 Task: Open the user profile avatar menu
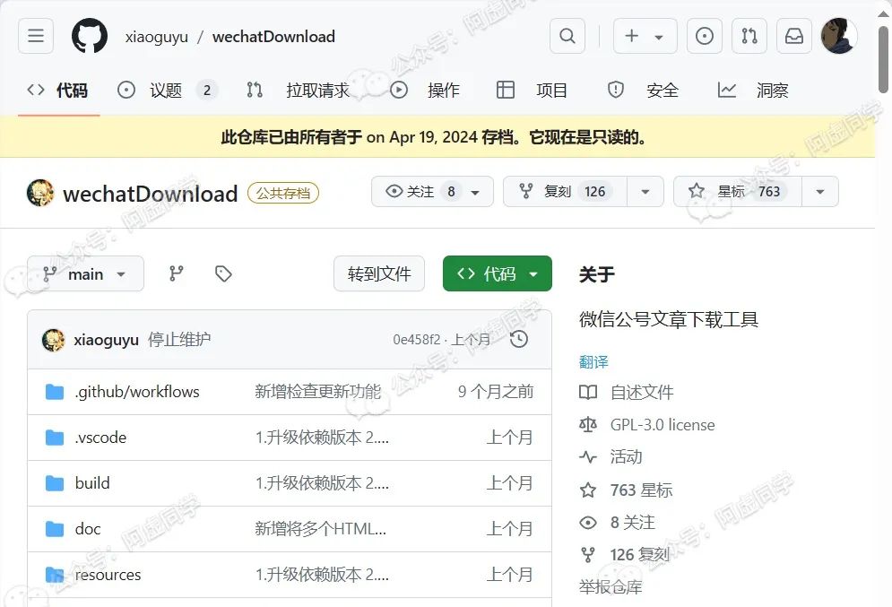point(838,36)
